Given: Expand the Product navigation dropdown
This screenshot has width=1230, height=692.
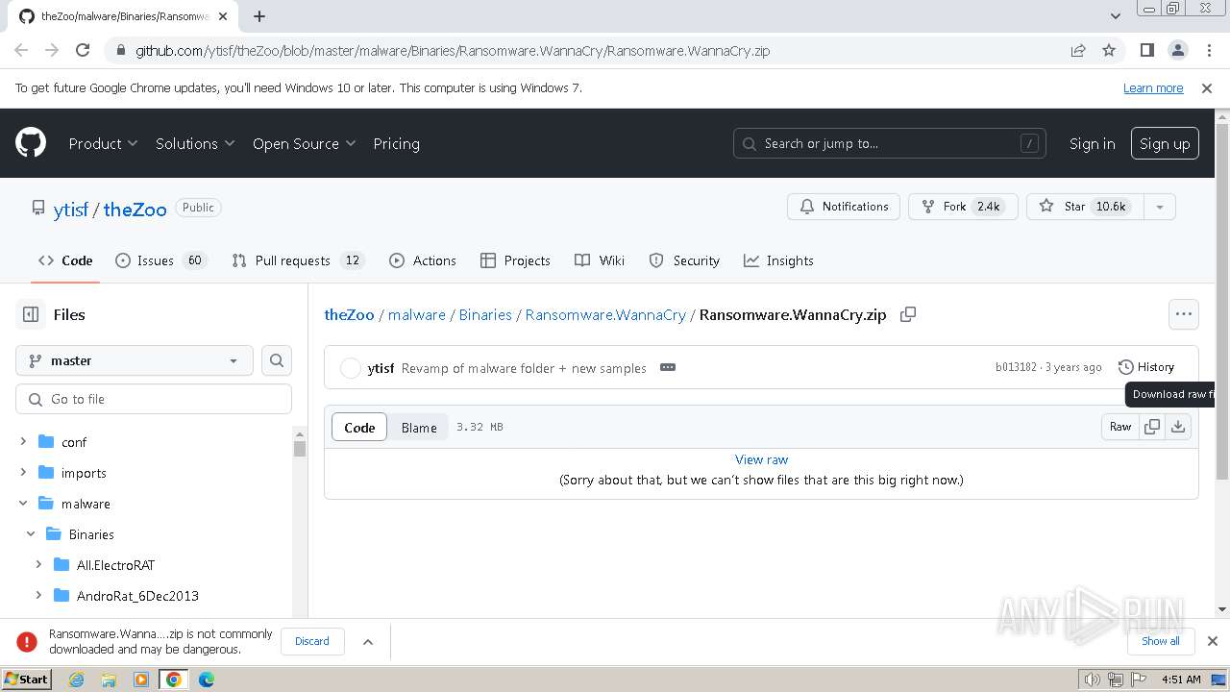Looking at the screenshot, I should [103, 143].
